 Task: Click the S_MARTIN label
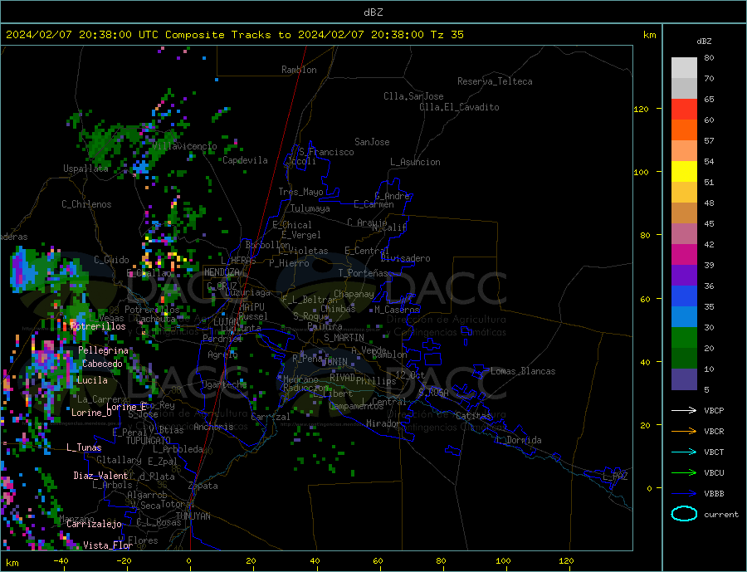tap(344, 338)
